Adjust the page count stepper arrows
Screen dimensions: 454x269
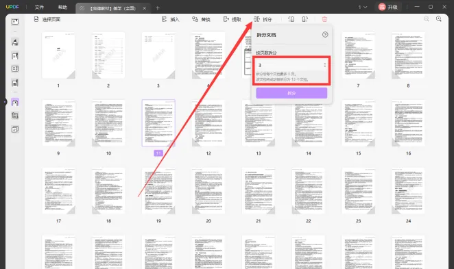tap(324, 65)
